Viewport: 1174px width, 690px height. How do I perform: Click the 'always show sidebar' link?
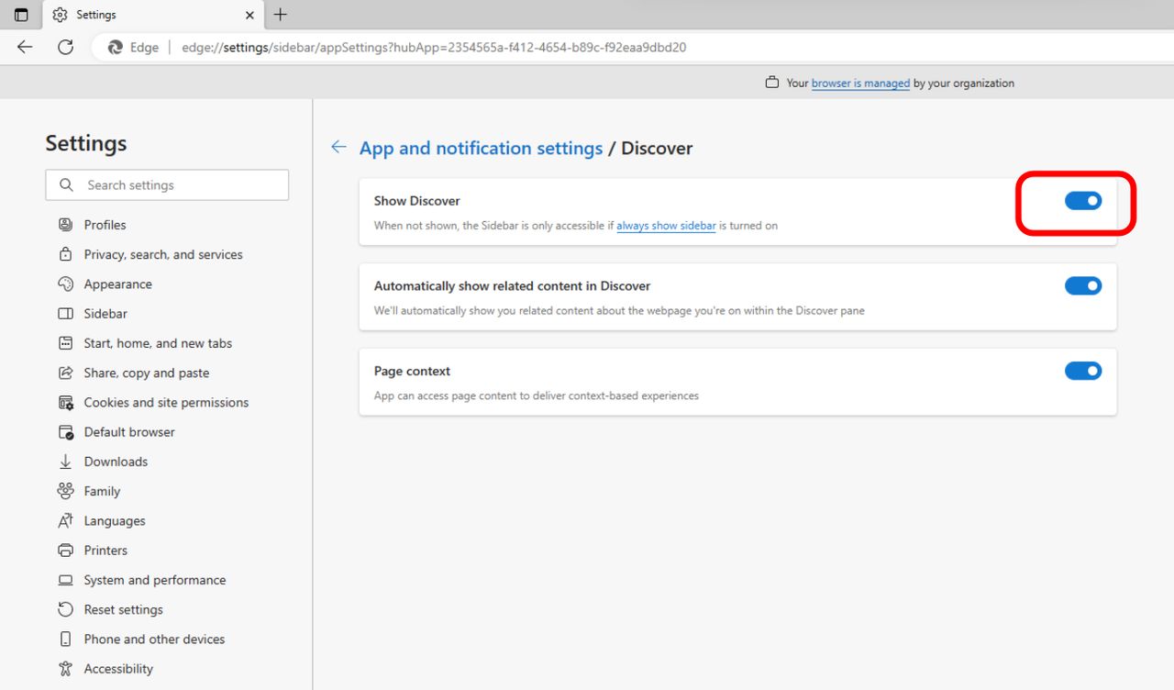pos(666,226)
